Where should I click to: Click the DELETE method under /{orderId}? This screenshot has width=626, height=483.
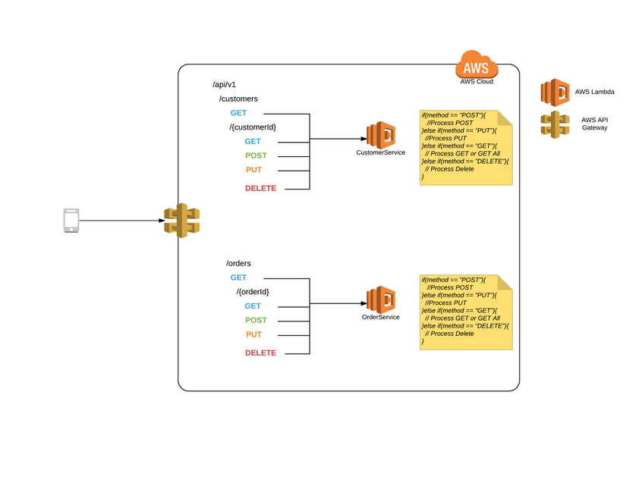click(x=261, y=353)
